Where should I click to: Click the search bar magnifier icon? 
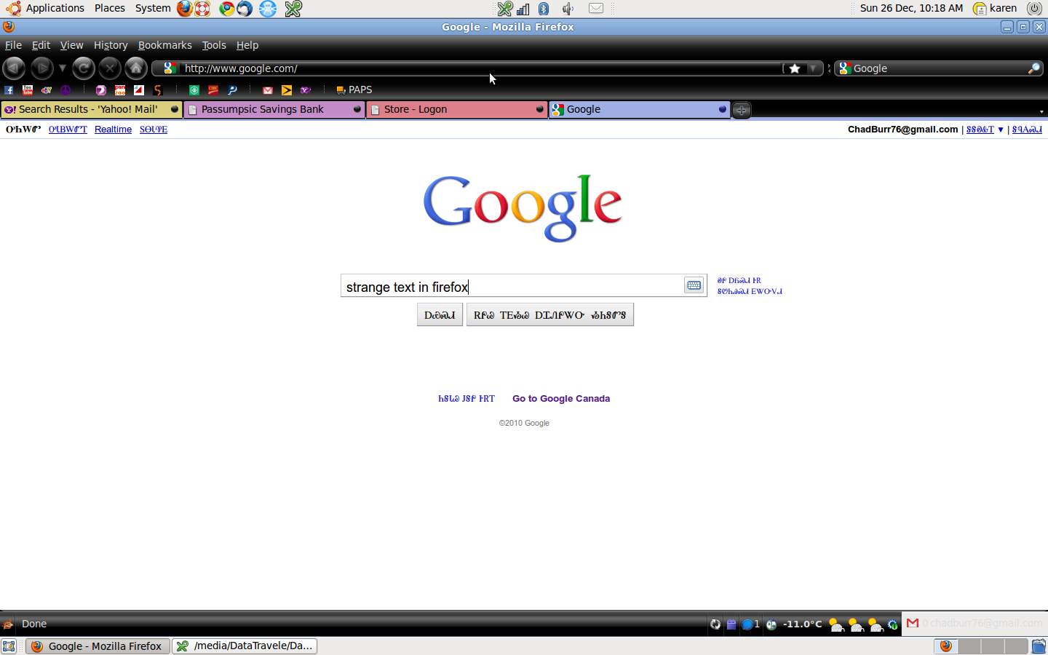[1033, 68]
